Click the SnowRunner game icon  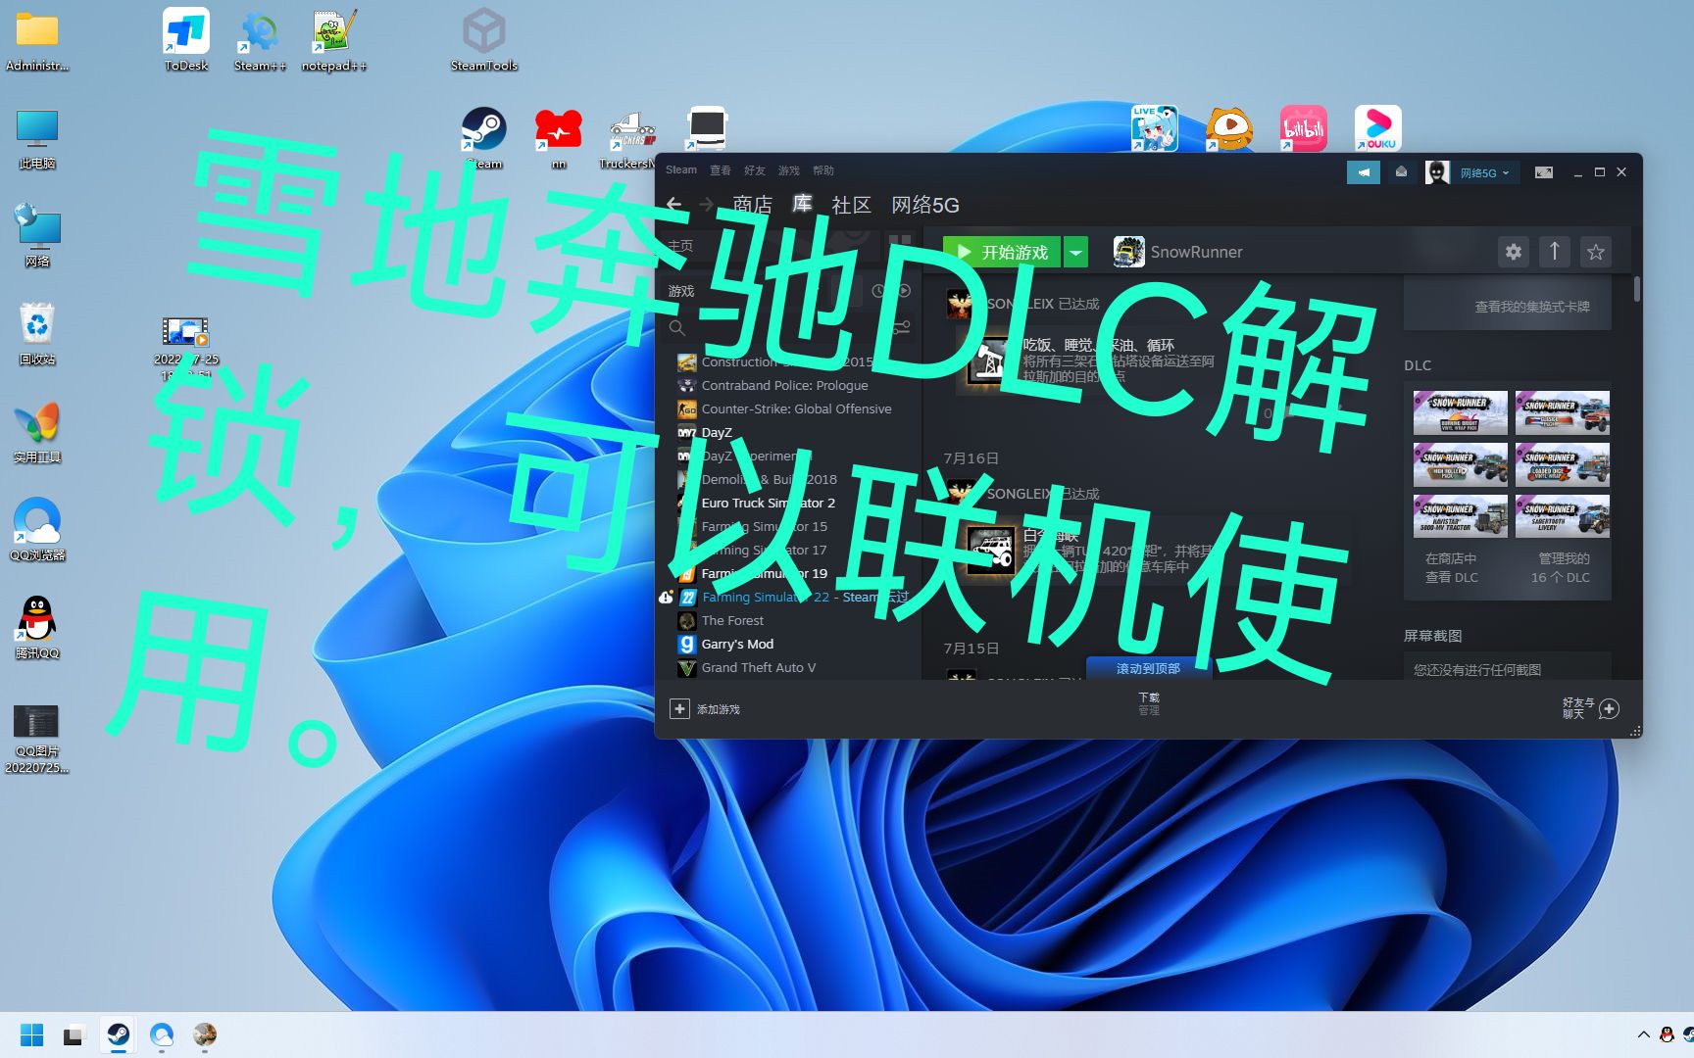(1128, 252)
